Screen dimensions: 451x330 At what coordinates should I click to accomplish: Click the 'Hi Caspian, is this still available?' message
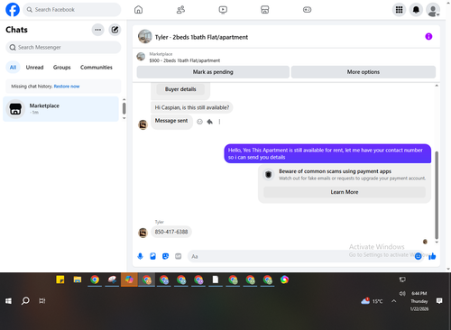coord(192,107)
